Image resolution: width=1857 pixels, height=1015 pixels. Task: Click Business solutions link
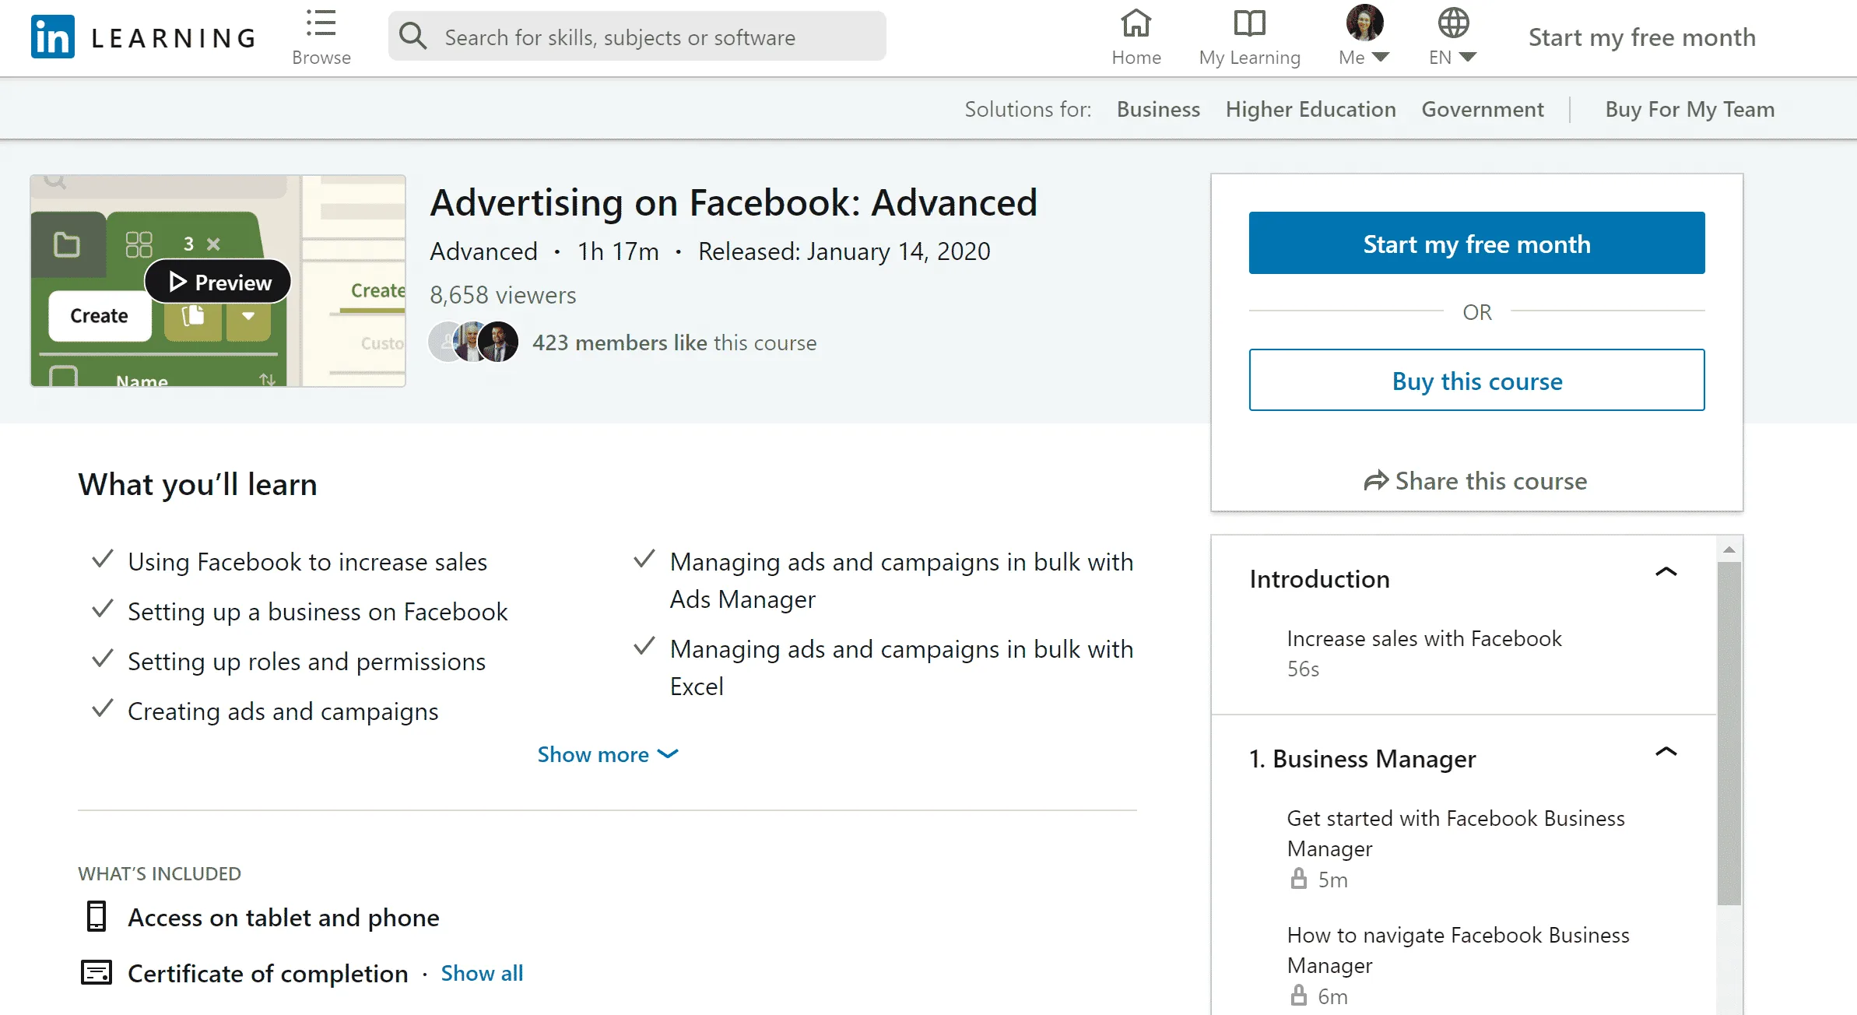[1158, 109]
